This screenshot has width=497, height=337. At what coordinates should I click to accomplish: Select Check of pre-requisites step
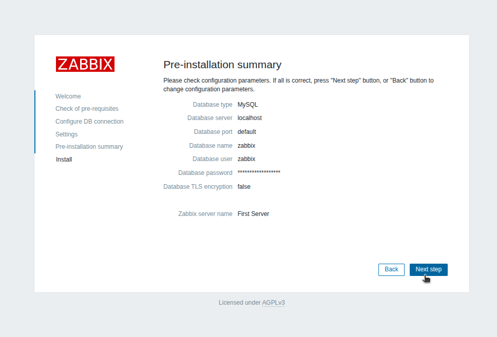coord(87,109)
